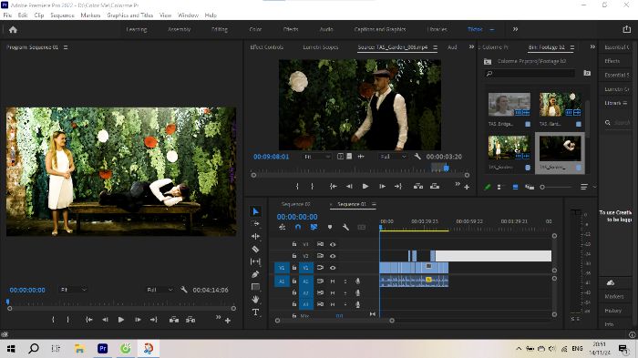Open Source monitor Full resolution dropdown

(393, 156)
